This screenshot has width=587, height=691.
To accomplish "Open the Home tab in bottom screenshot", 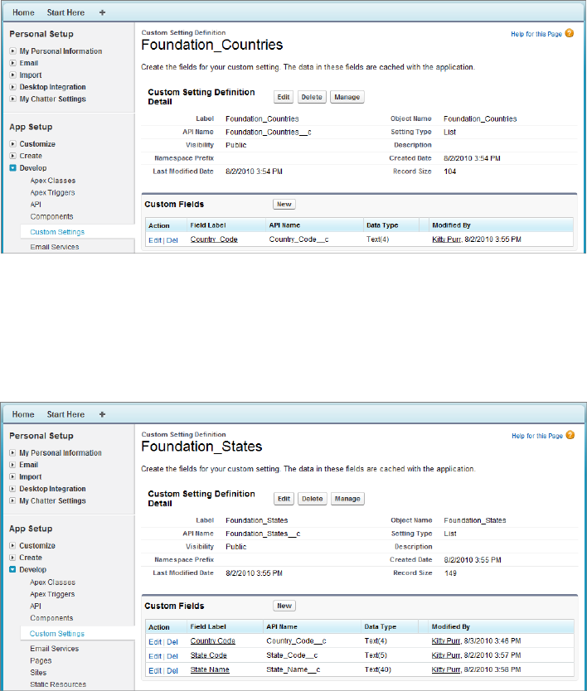I will pos(23,414).
